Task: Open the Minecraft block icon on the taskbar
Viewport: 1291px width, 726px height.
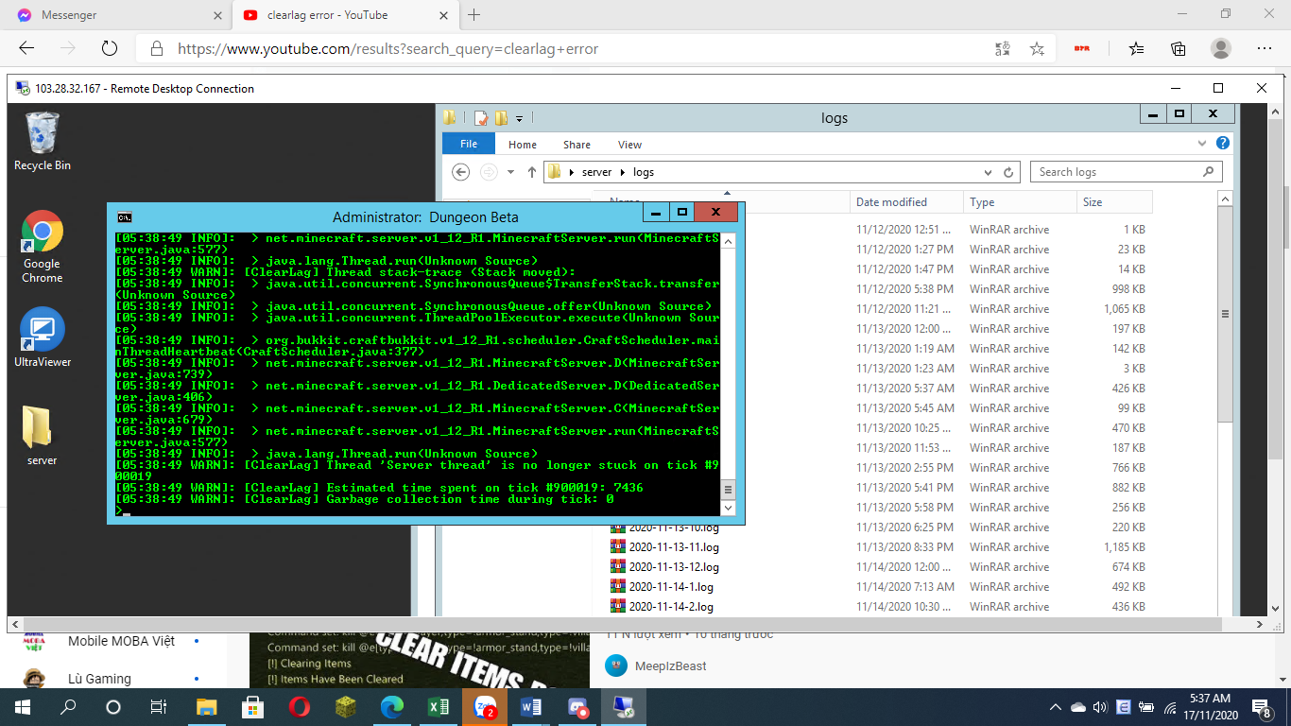Action: [345, 707]
